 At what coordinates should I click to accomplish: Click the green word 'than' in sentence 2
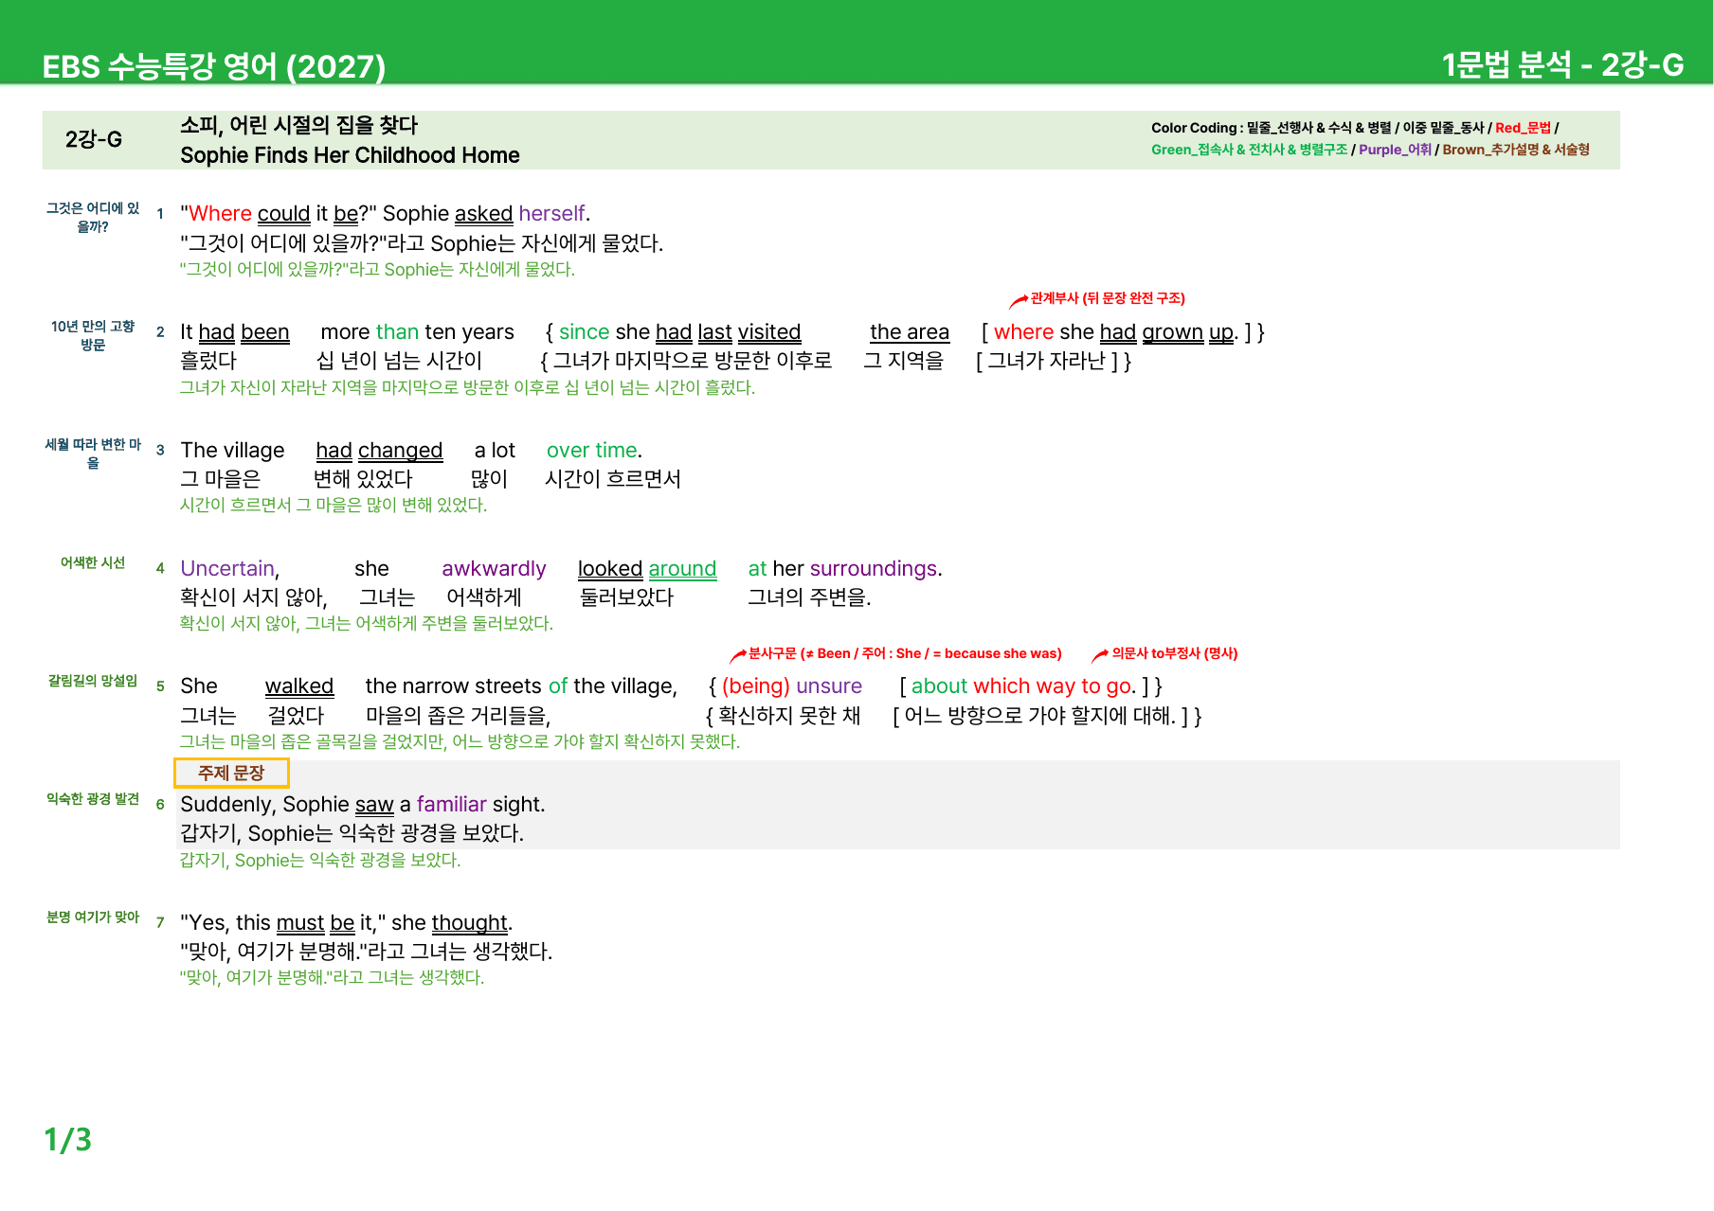coord(397,331)
